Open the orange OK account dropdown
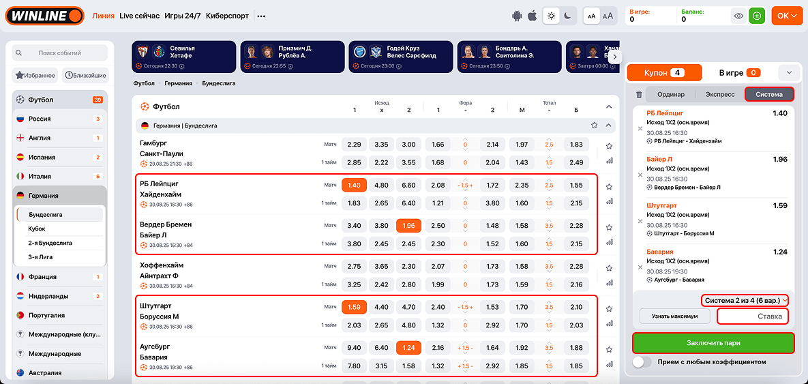This screenshot has height=384, width=808. (x=787, y=16)
